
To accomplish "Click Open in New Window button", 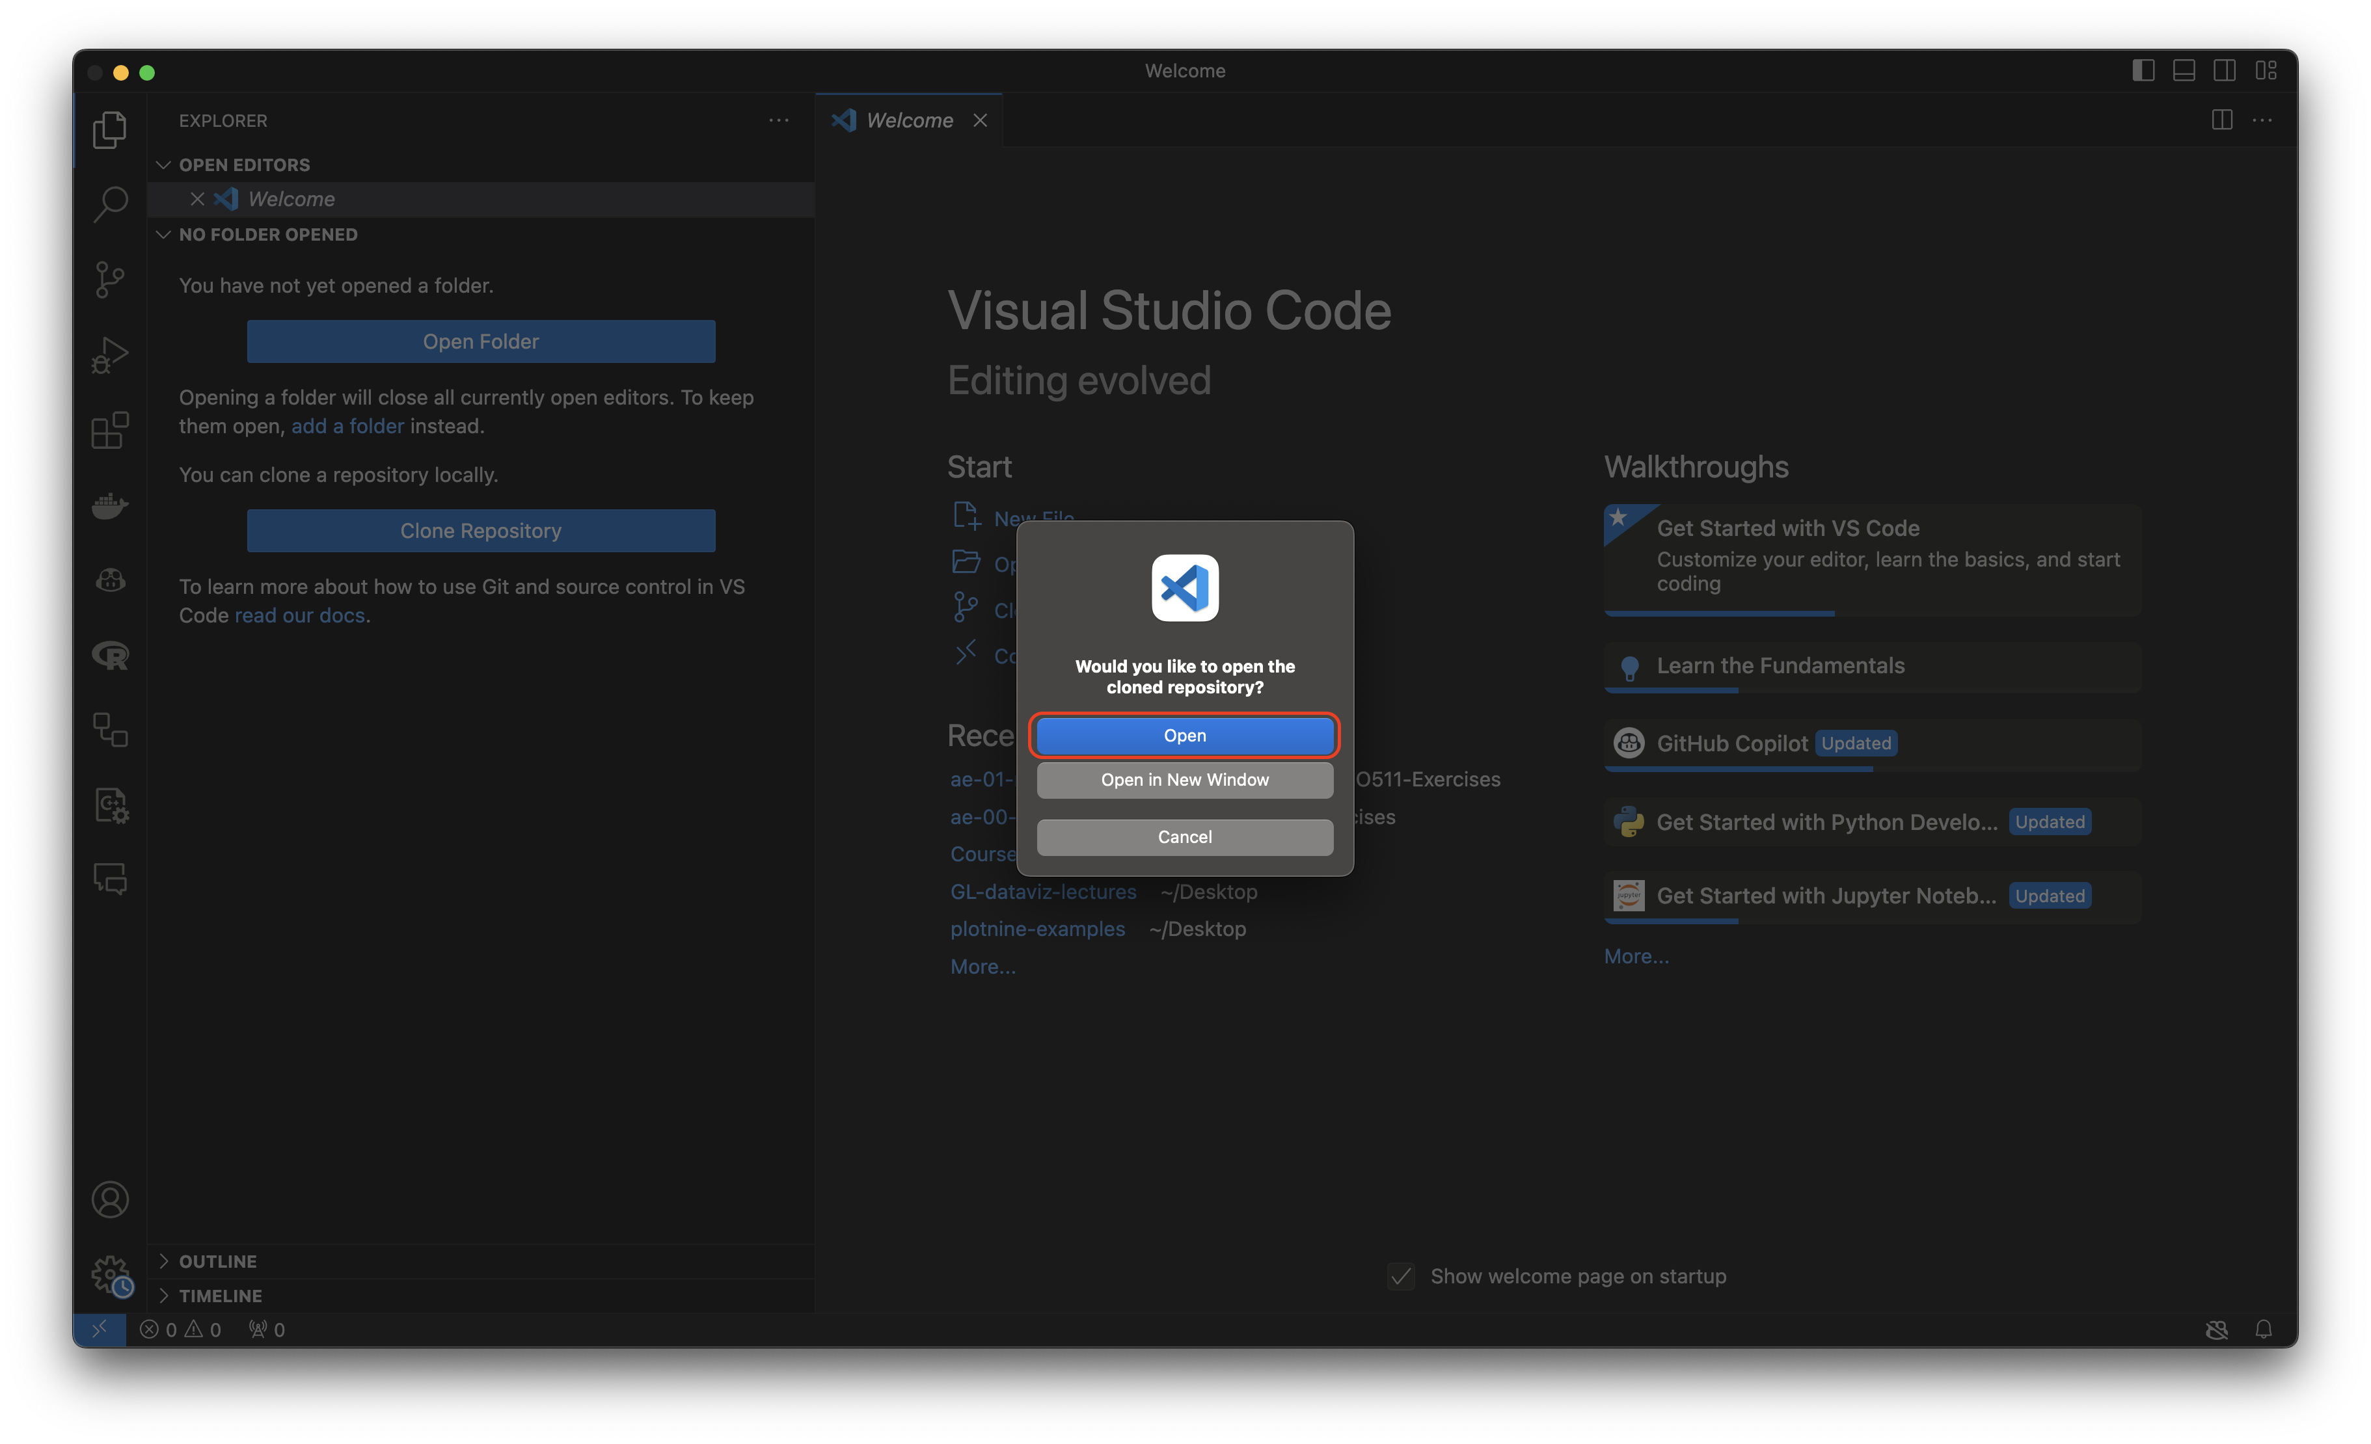I will point(1185,779).
